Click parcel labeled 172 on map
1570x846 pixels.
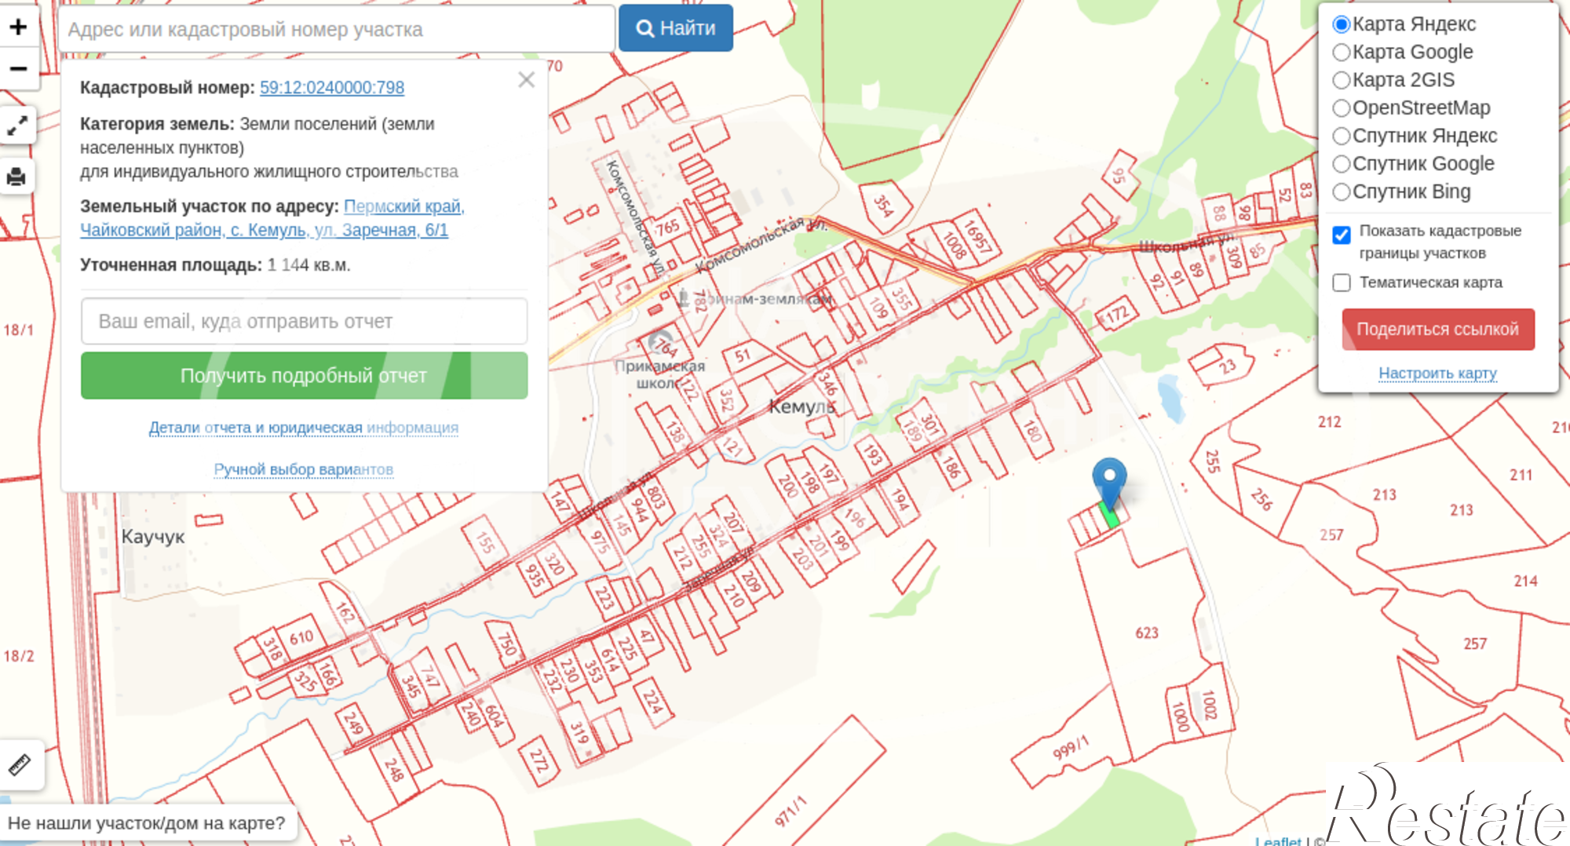pos(1117,315)
